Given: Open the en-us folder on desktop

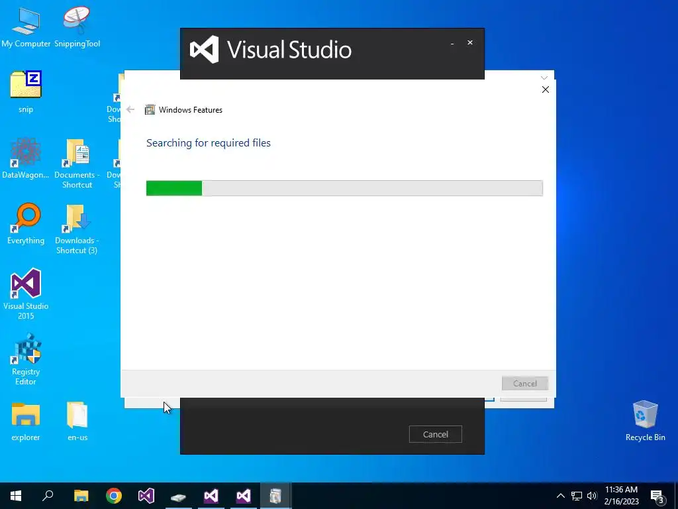Looking at the screenshot, I should 77,422.
